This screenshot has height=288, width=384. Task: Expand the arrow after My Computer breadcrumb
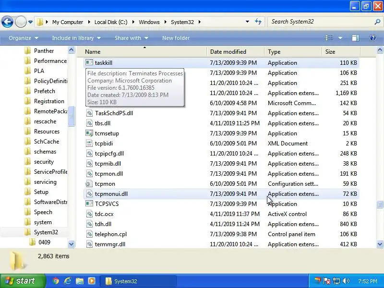89,22
